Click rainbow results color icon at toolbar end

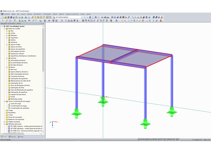click(x=161, y=21)
